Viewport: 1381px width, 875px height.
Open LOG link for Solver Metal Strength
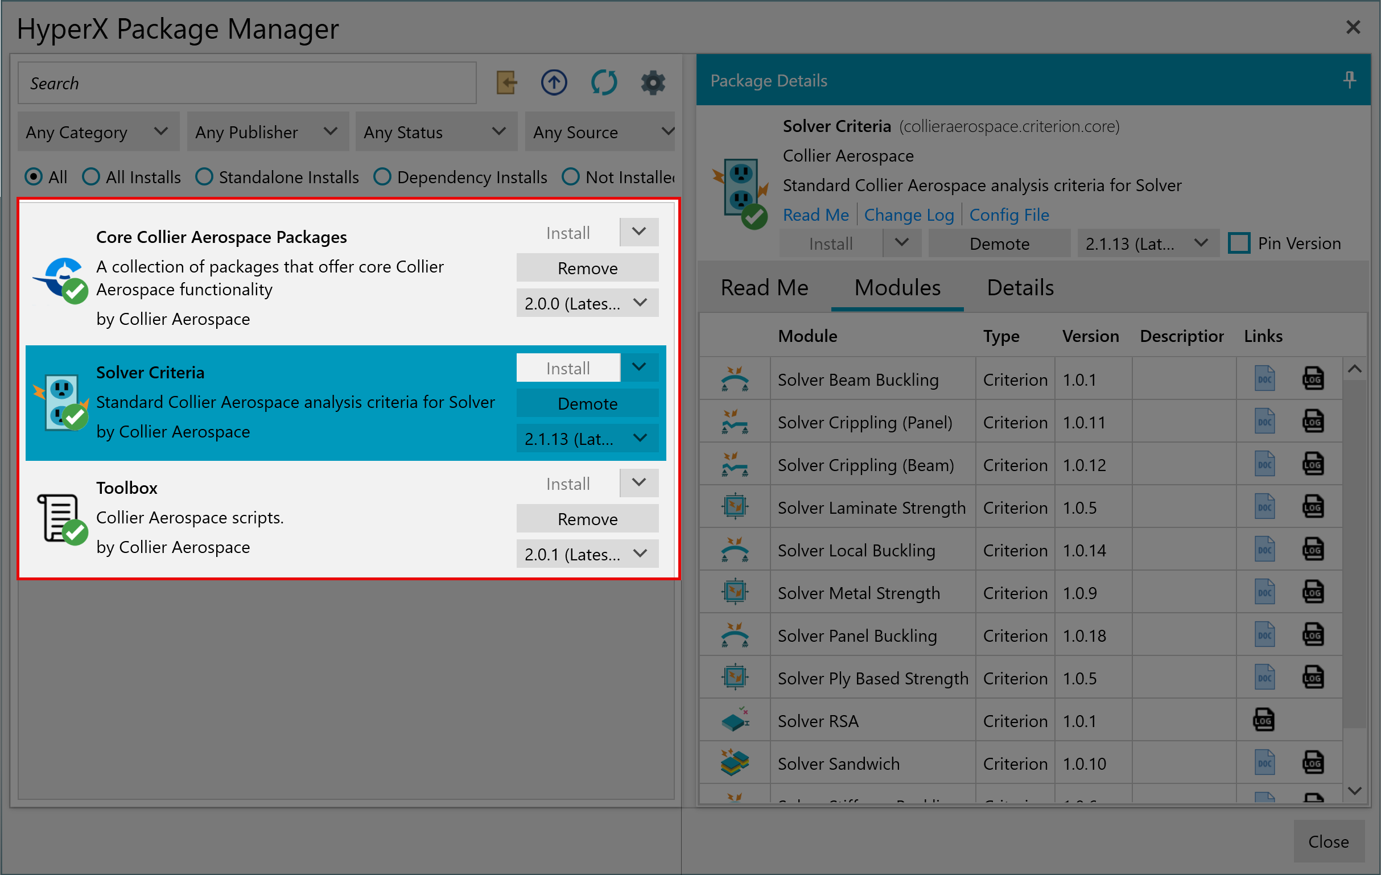(x=1313, y=592)
